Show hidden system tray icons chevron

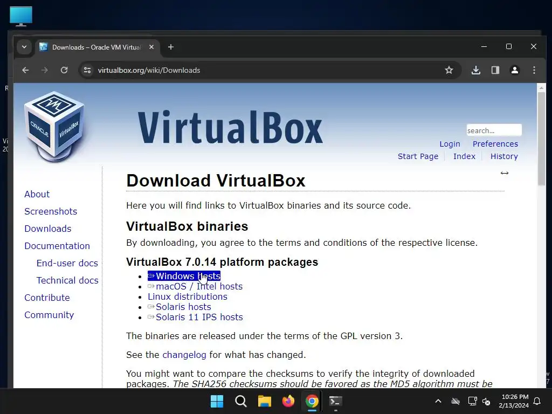438,401
